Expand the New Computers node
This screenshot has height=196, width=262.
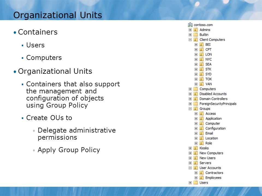coord(190,153)
